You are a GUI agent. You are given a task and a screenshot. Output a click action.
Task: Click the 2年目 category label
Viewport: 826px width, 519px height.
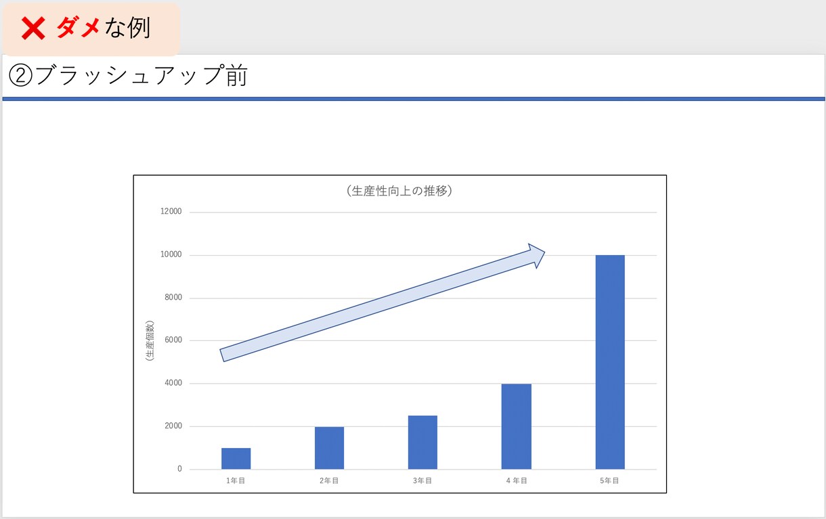(x=329, y=481)
